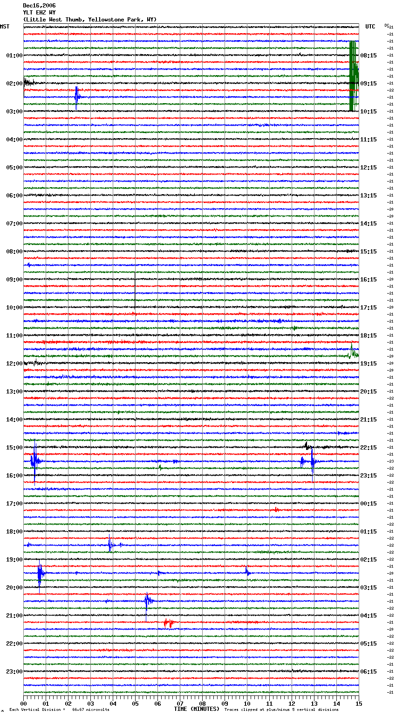Image resolution: width=396 pixels, height=716 pixels.
Task: Click minute 03 tick label on time axis
Action: [x=90, y=703]
